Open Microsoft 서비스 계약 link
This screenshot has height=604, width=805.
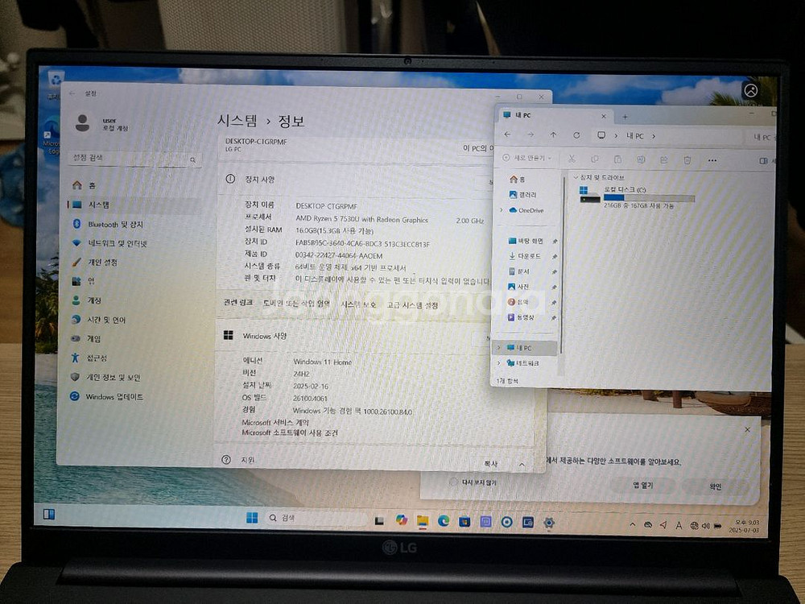point(275,423)
